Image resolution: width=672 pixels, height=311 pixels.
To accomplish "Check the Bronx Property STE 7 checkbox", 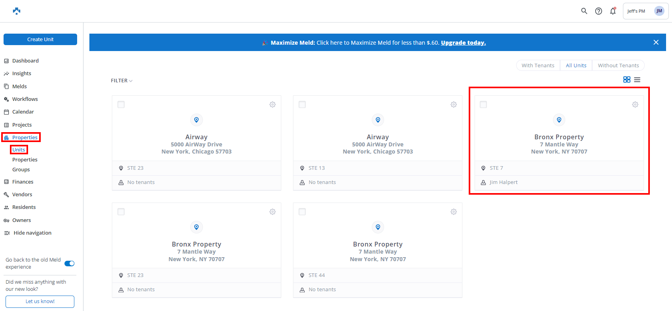I will pyautogui.click(x=483, y=104).
